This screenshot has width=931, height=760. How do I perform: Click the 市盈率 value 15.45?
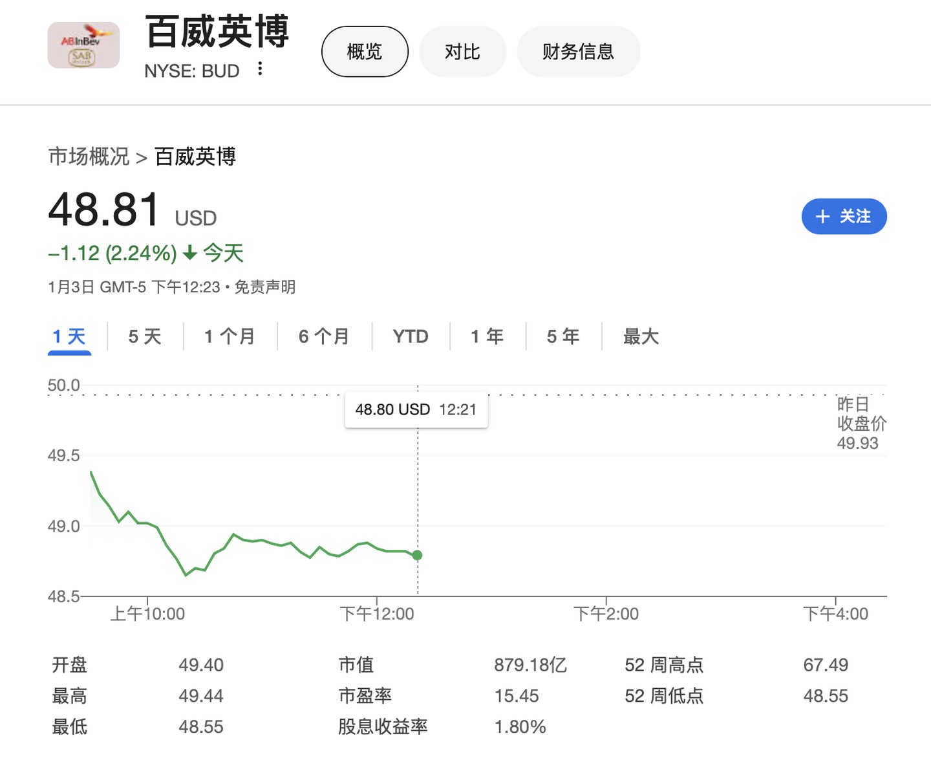517,696
